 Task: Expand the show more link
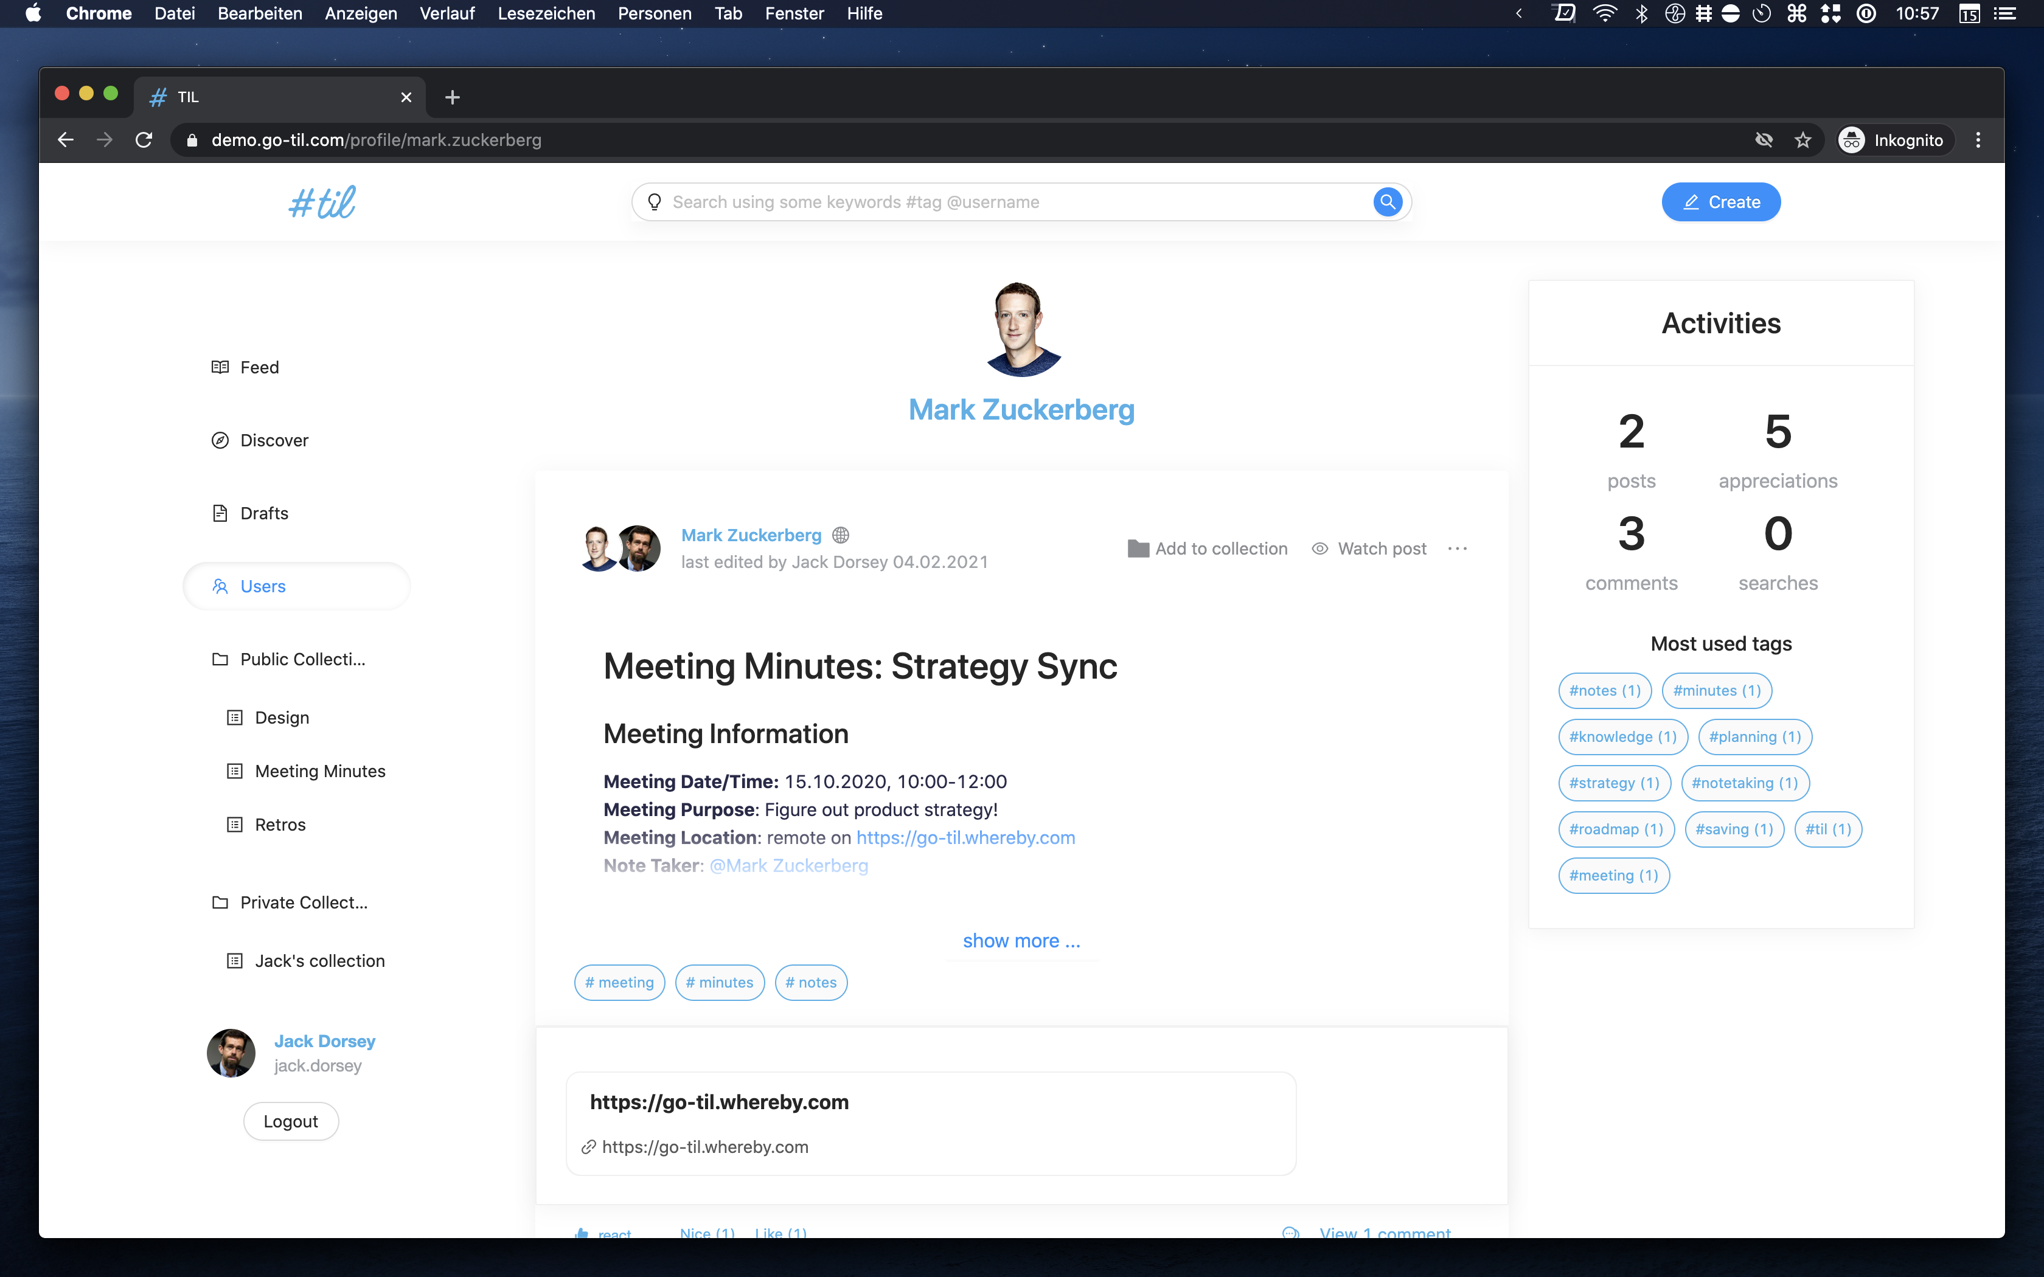click(x=1021, y=941)
